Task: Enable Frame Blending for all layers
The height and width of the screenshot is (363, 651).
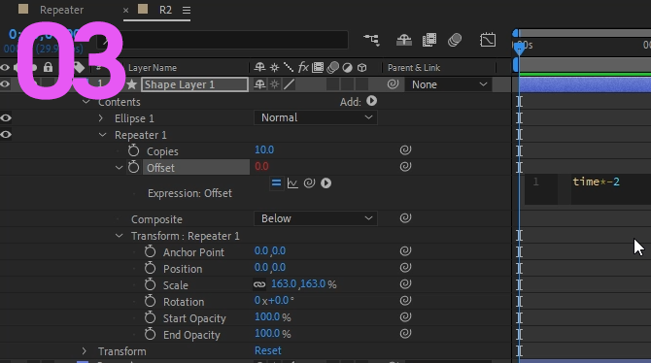Action: pyautogui.click(x=429, y=40)
